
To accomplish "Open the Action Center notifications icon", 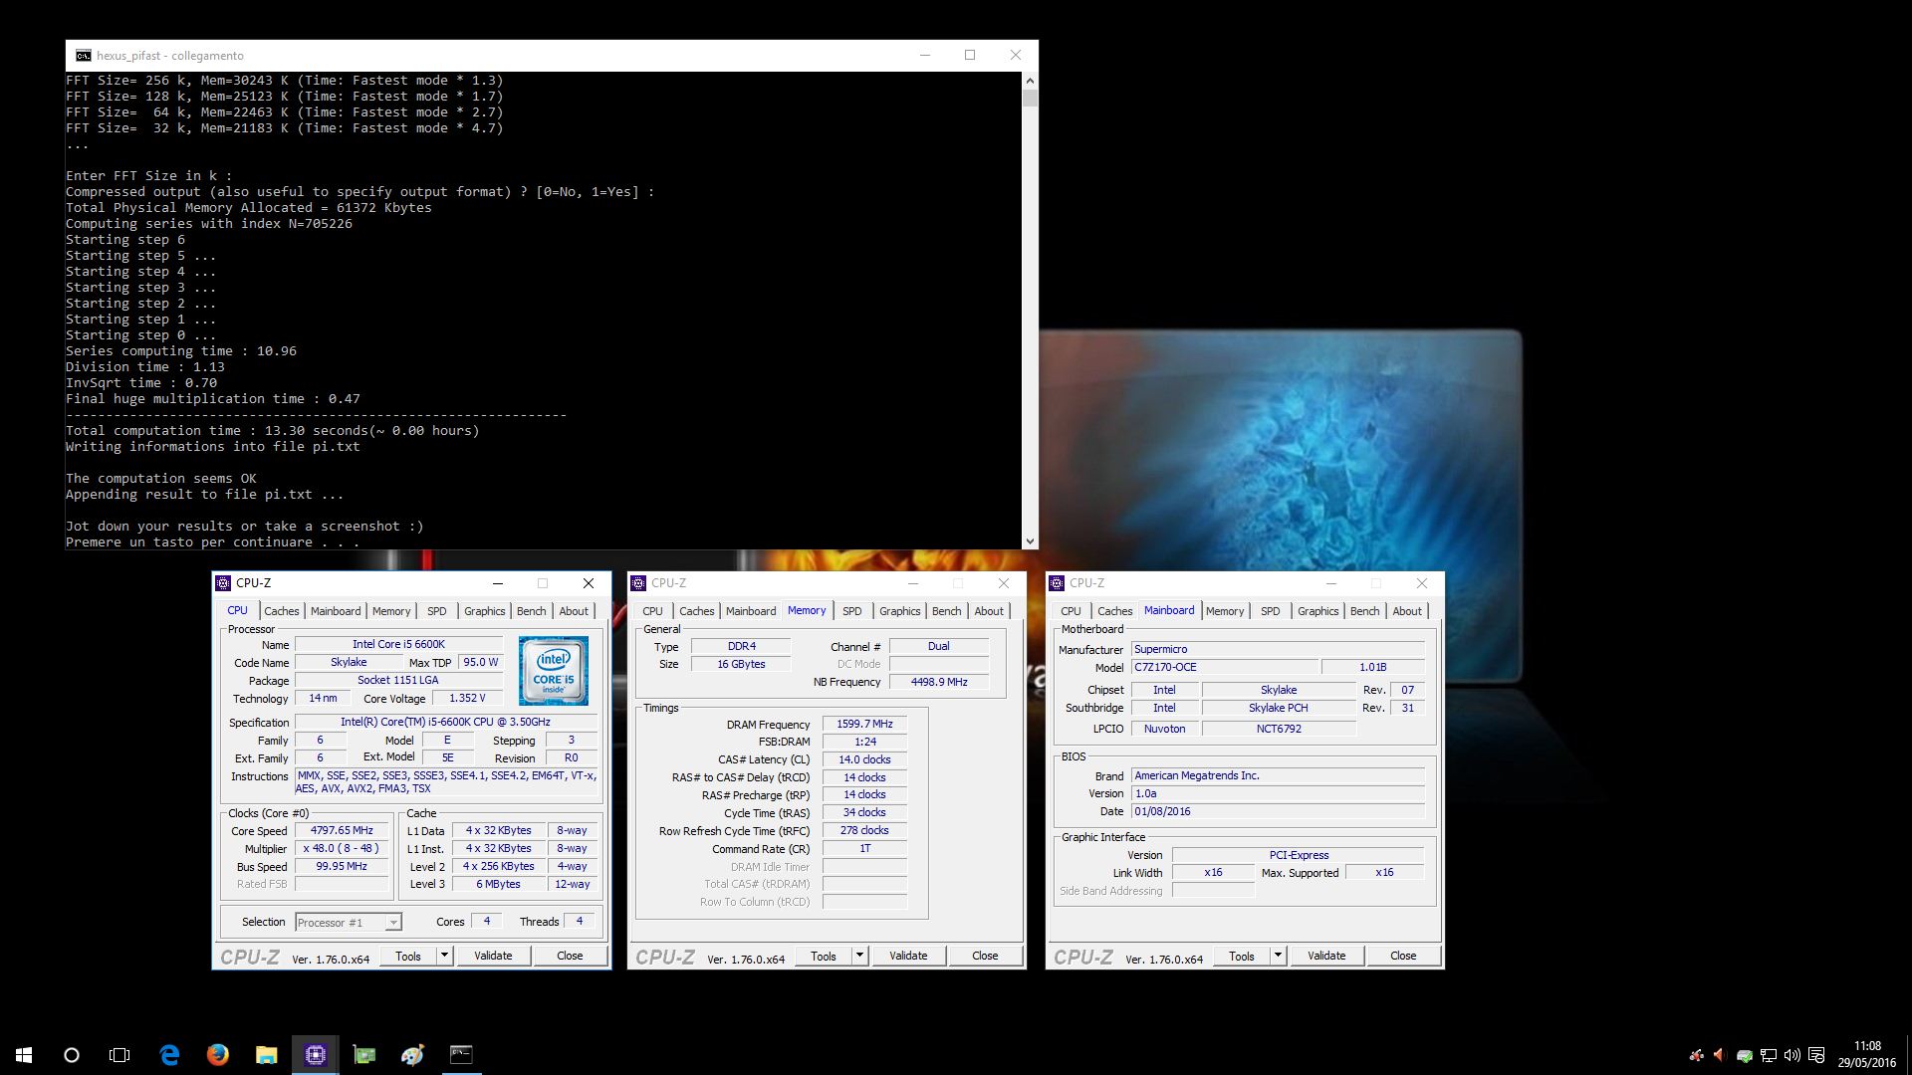I will 1816,1055.
